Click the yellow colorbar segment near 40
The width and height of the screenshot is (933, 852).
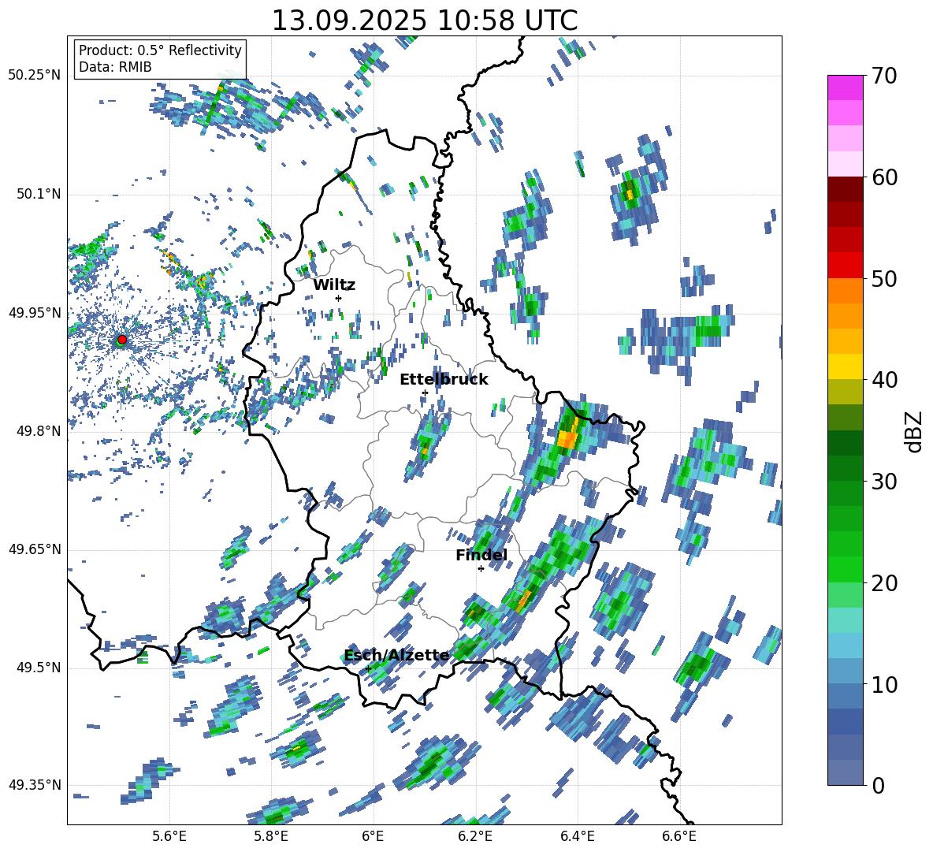[x=845, y=366]
